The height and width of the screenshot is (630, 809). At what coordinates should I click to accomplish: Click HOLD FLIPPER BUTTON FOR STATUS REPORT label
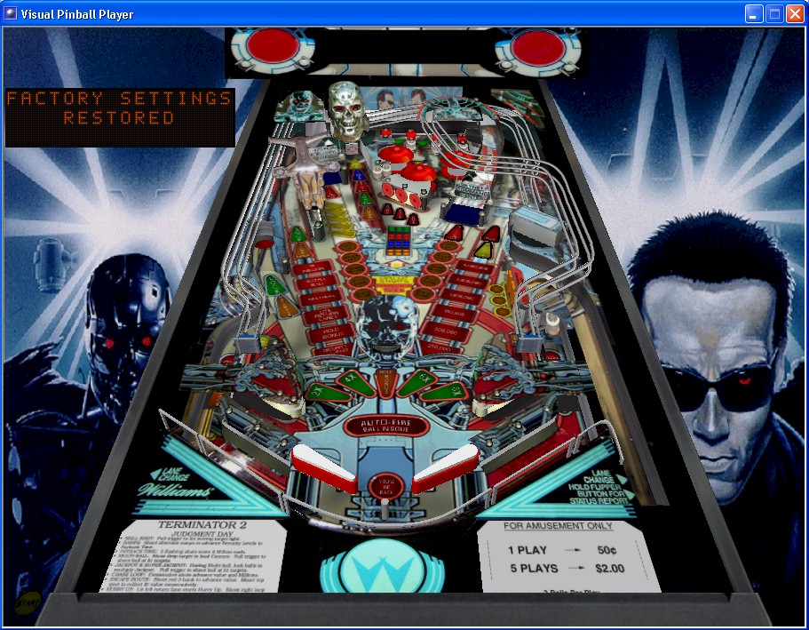(599, 494)
